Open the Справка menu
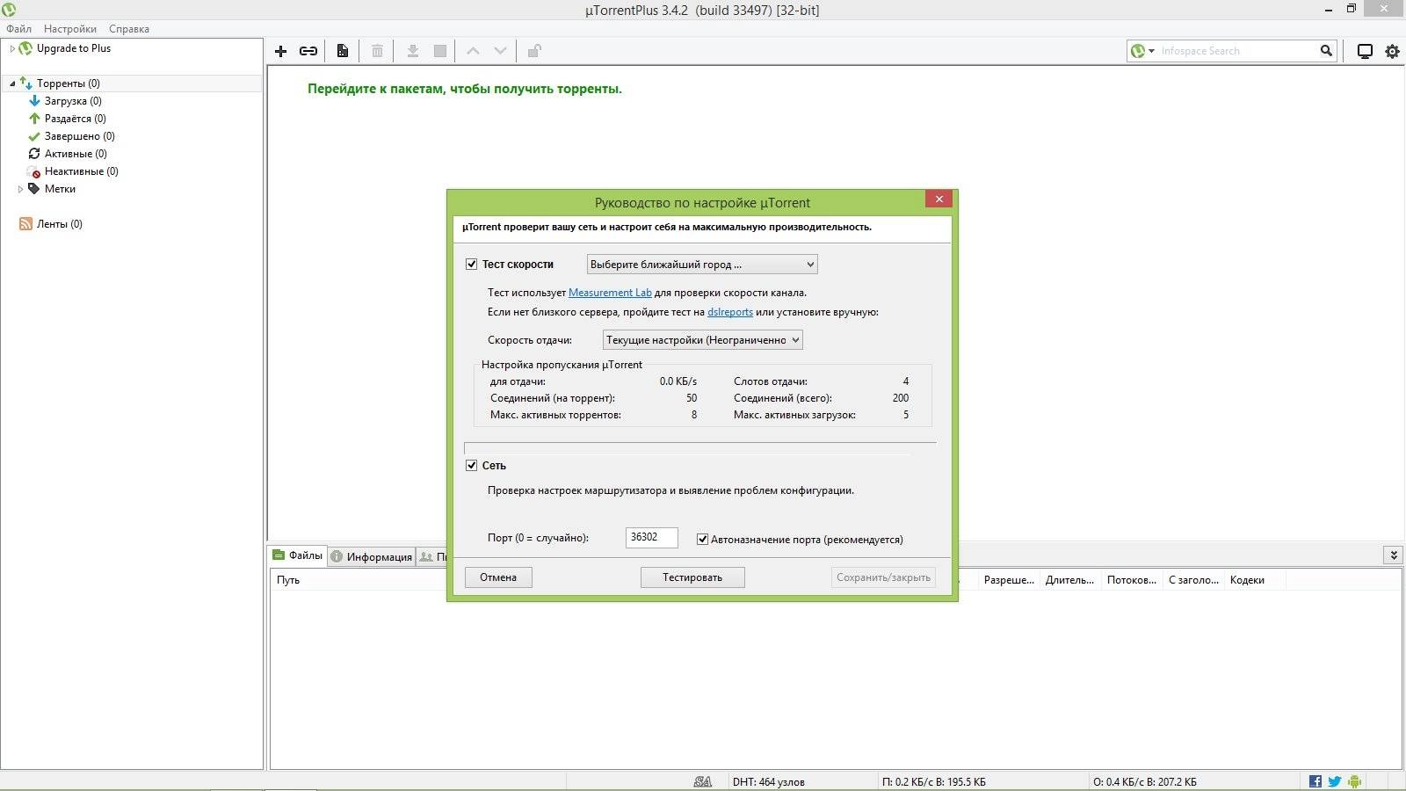Viewport: 1406px width, 791px height. pos(129,29)
